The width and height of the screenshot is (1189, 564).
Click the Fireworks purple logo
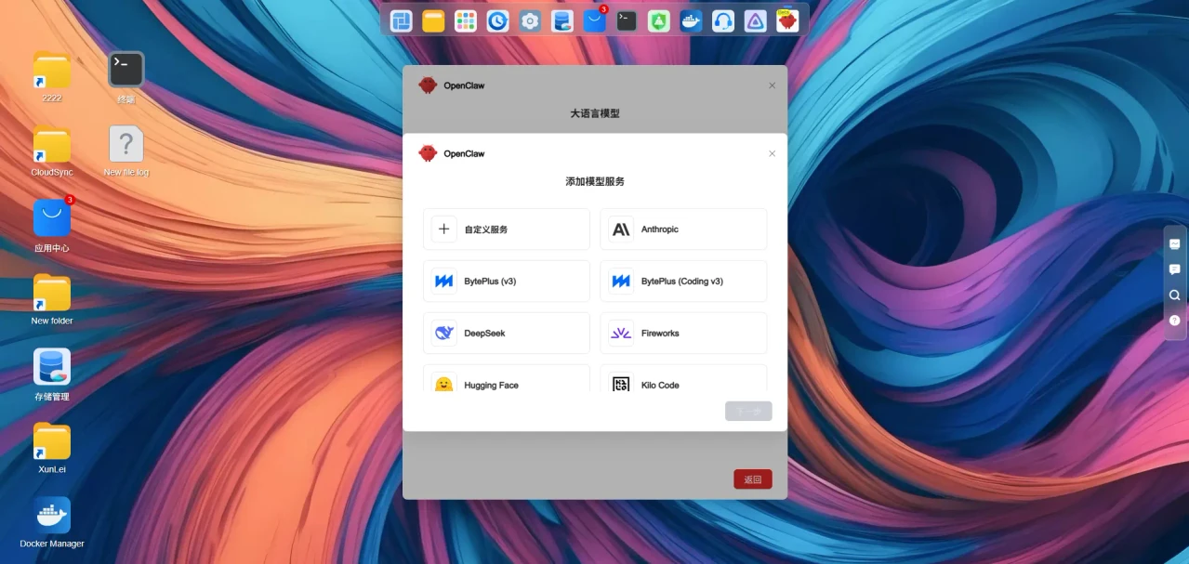click(x=621, y=333)
